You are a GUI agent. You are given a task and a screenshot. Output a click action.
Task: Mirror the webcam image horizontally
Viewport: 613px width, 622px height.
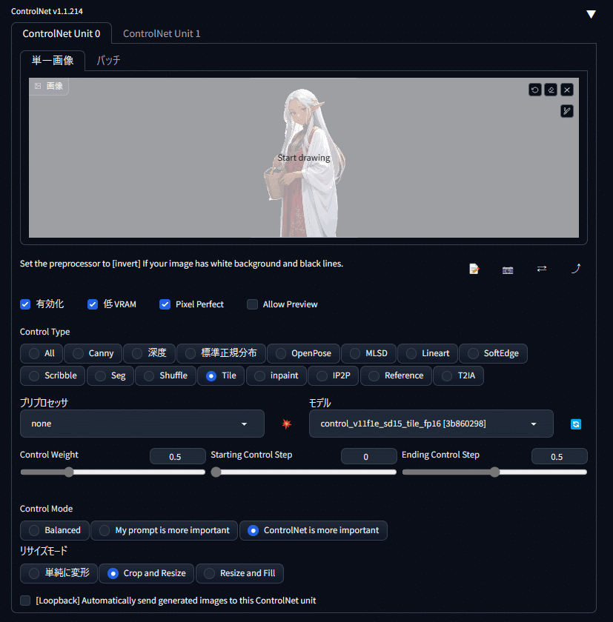[x=542, y=269]
